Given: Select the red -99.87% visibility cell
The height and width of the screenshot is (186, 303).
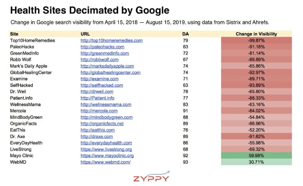Looking at the screenshot, I should [257, 40].
